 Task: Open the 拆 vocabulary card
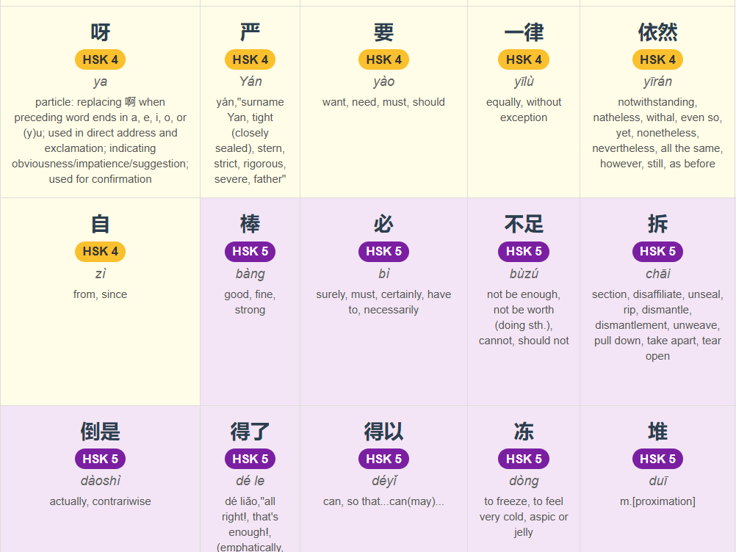(x=657, y=302)
